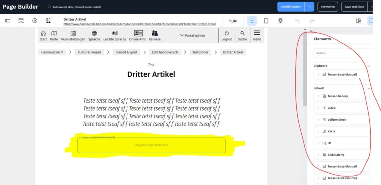381x185 pixels.
Task: Click the Verwerfen button
Action: [x=328, y=7]
